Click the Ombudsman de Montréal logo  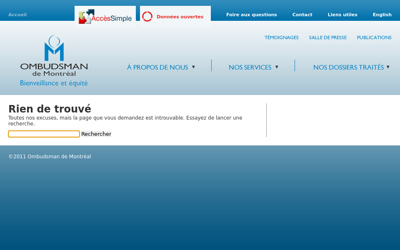[x=54, y=60]
